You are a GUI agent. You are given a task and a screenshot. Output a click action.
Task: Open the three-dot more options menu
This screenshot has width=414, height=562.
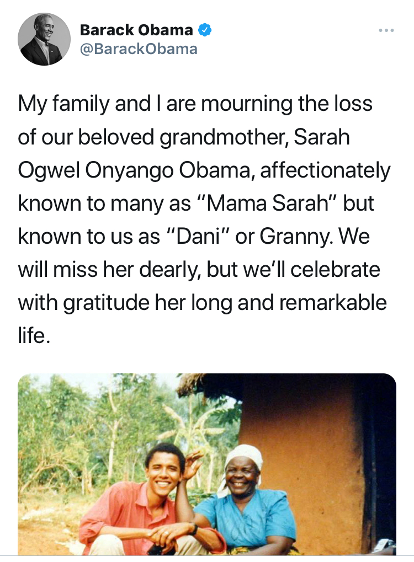tap(386, 30)
